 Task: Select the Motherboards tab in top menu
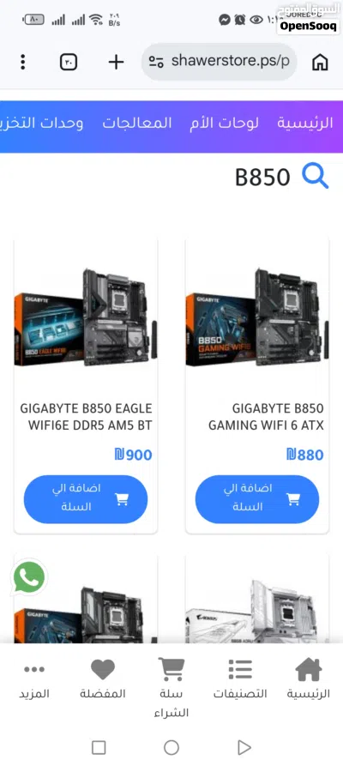pos(225,124)
